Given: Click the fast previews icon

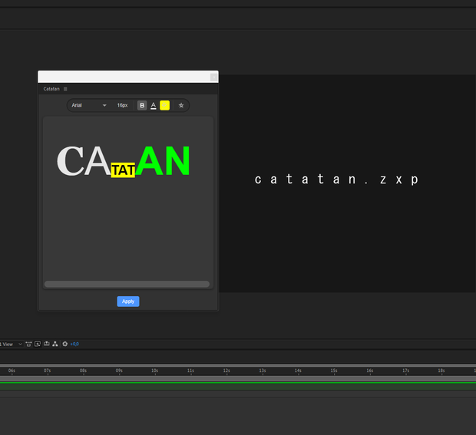Looking at the screenshot, I should [38, 344].
